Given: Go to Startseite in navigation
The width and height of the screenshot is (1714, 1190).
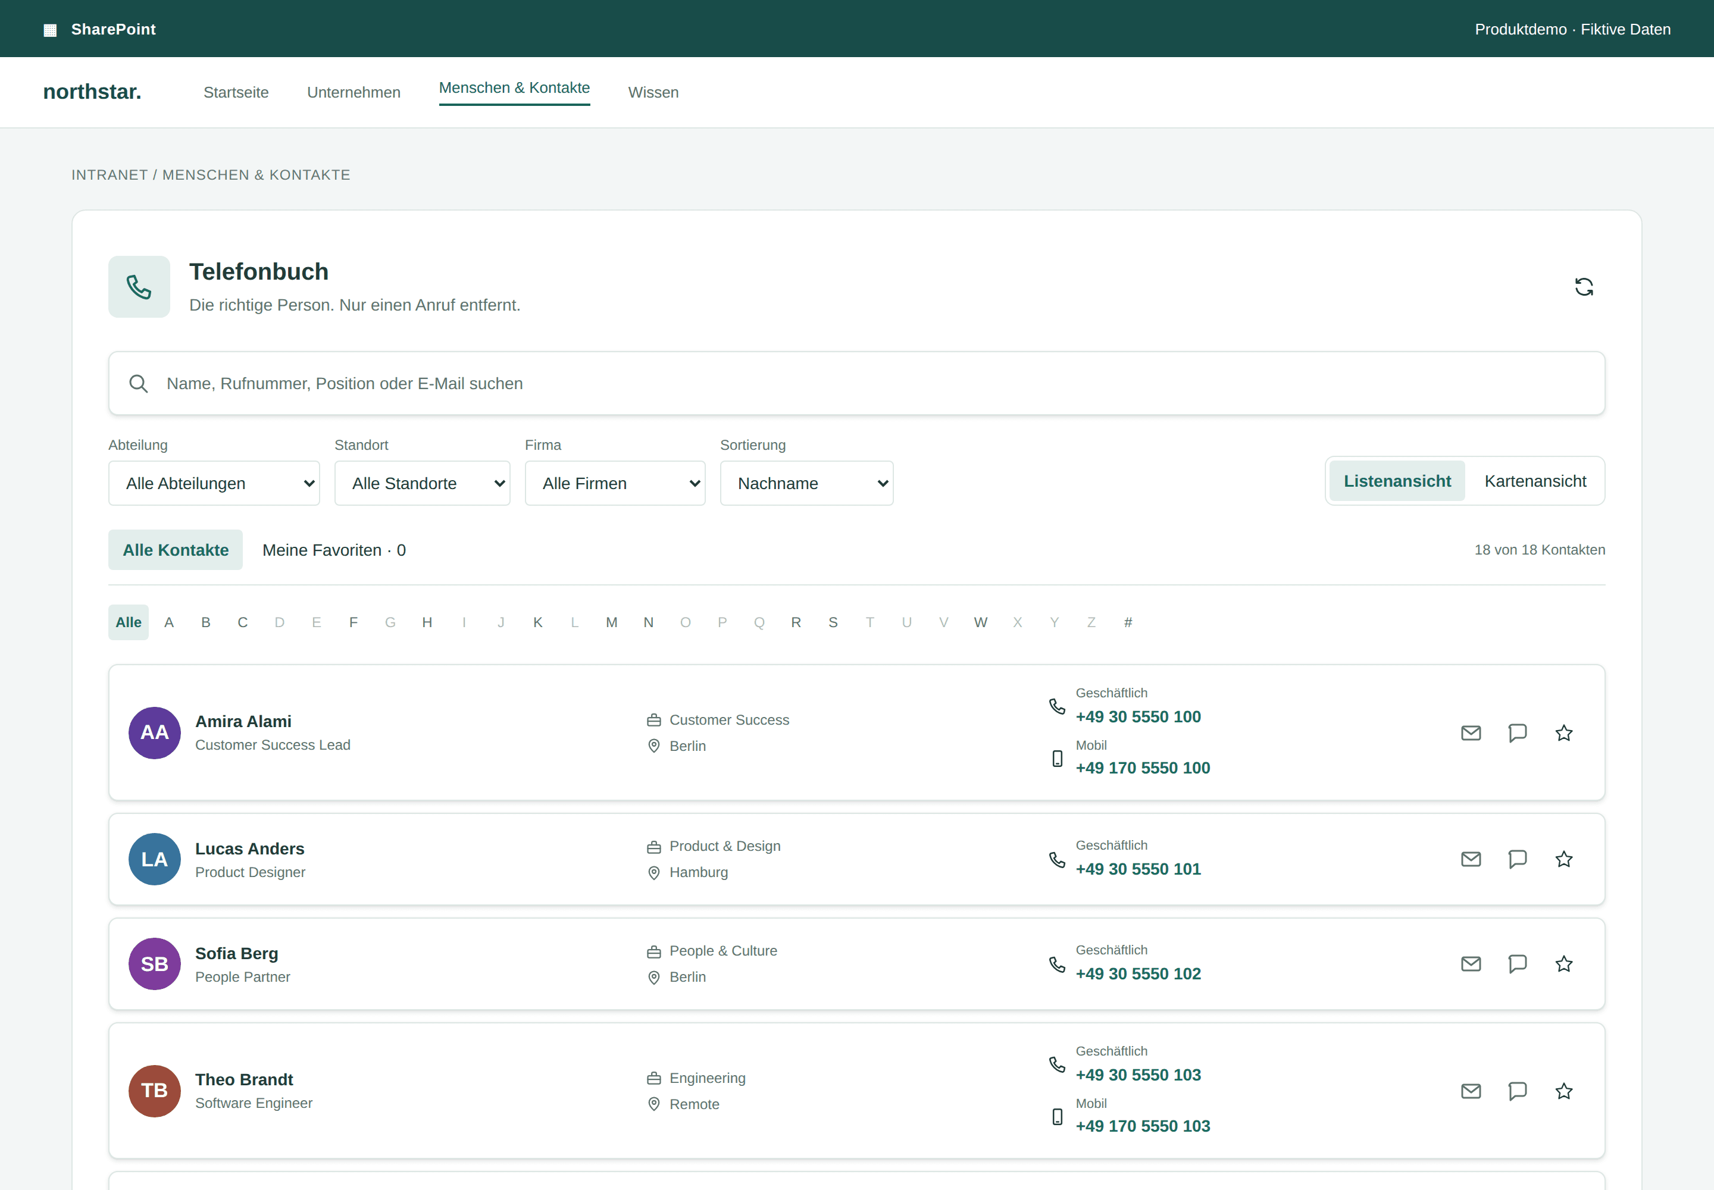Looking at the screenshot, I should coord(236,92).
